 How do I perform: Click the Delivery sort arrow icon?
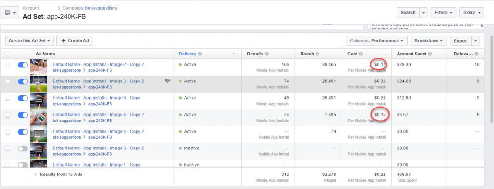233,54
